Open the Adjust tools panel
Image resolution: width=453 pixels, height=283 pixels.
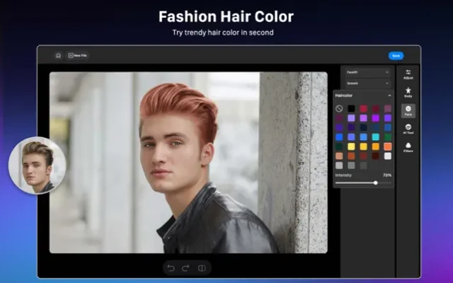408,74
